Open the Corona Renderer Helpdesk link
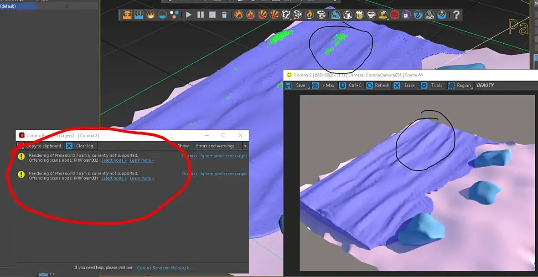 [163, 268]
